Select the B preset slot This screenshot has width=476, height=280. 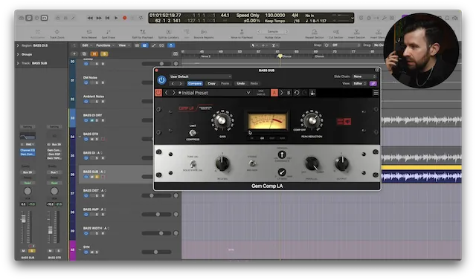click(289, 93)
